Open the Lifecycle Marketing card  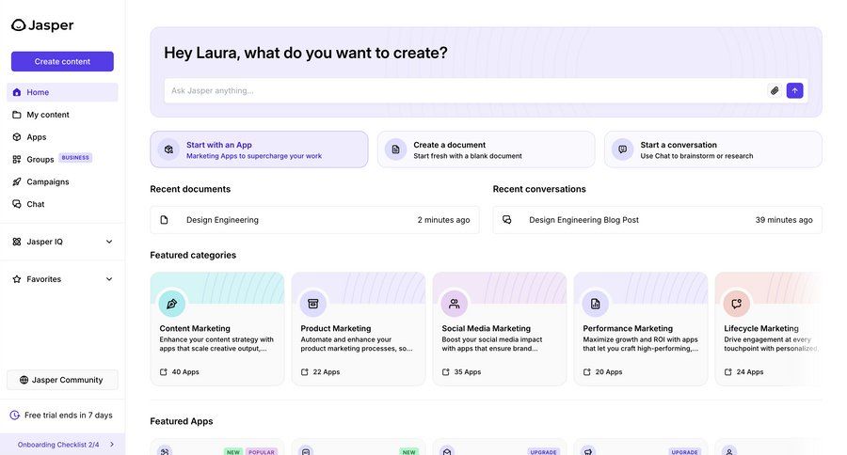pyautogui.click(x=770, y=329)
